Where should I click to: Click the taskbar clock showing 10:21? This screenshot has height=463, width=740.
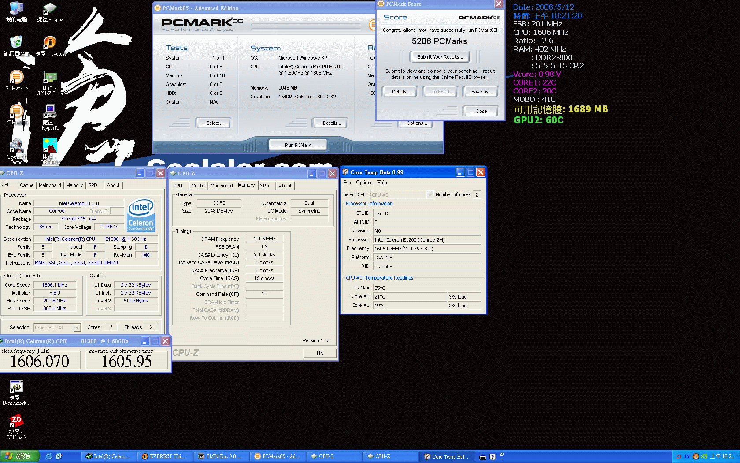click(x=722, y=456)
